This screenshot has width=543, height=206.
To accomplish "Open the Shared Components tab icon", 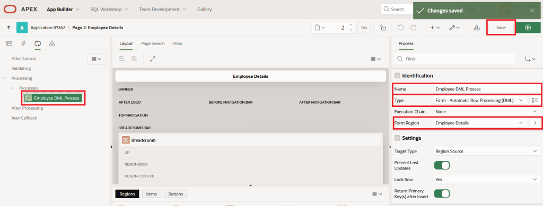I will [x=51, y=43].
